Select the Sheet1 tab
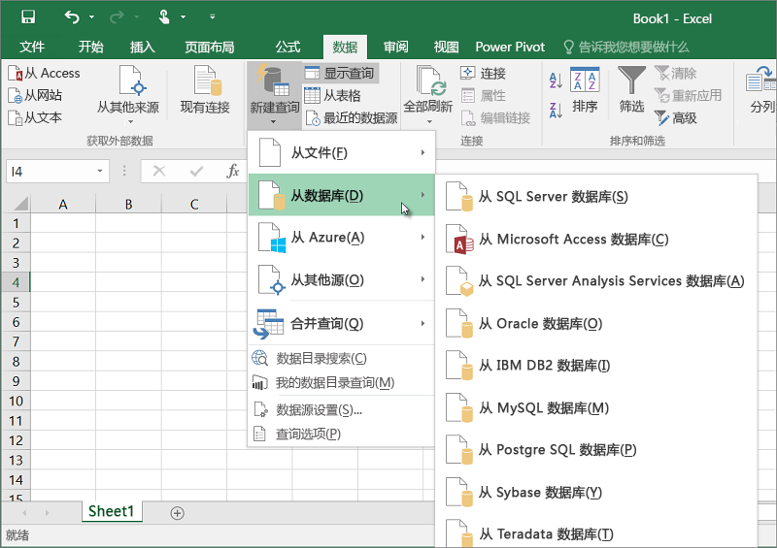Viewport: 777px width, 548px height. pyautogui.click(x=112, y=511)
